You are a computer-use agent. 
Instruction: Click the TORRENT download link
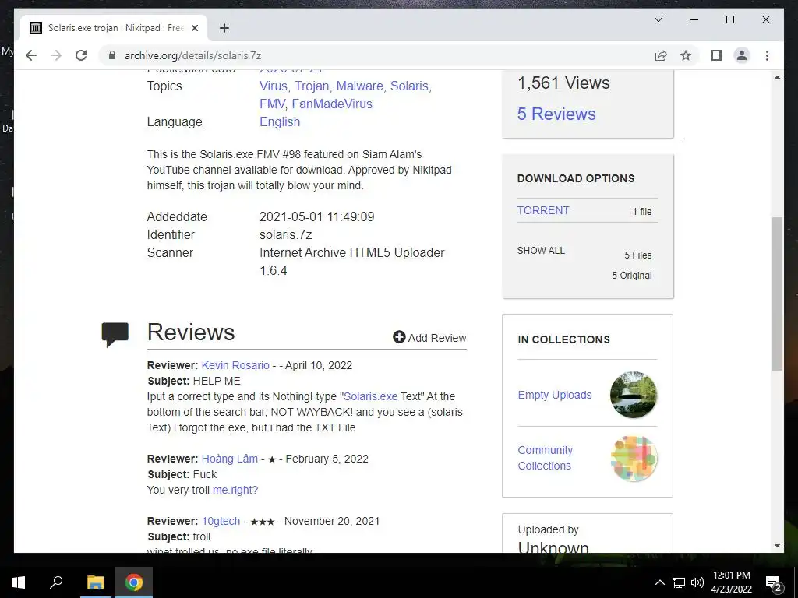pos(543,210)
